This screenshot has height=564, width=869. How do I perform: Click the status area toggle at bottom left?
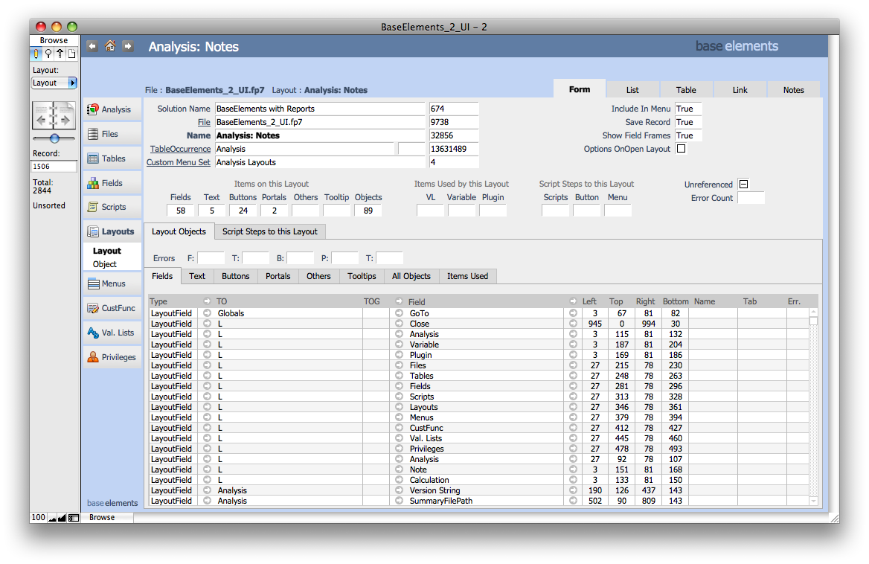(73, 517)
